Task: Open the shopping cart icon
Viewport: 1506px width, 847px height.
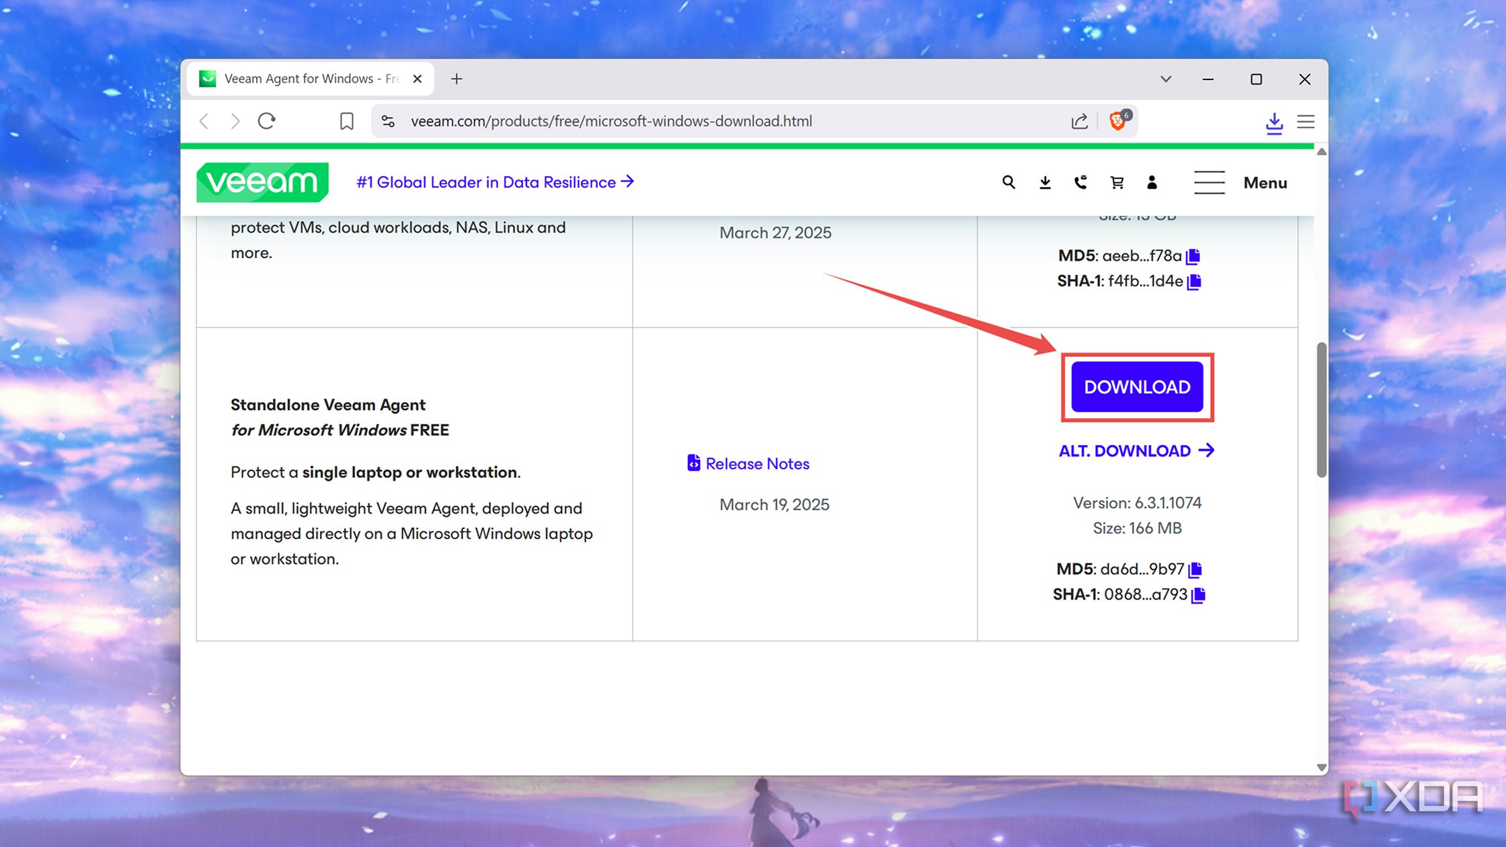Action: point(1117,182)
